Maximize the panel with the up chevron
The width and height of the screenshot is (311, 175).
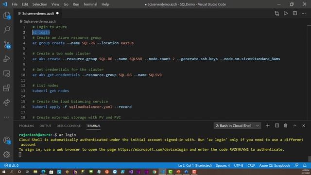coord(295,125)
